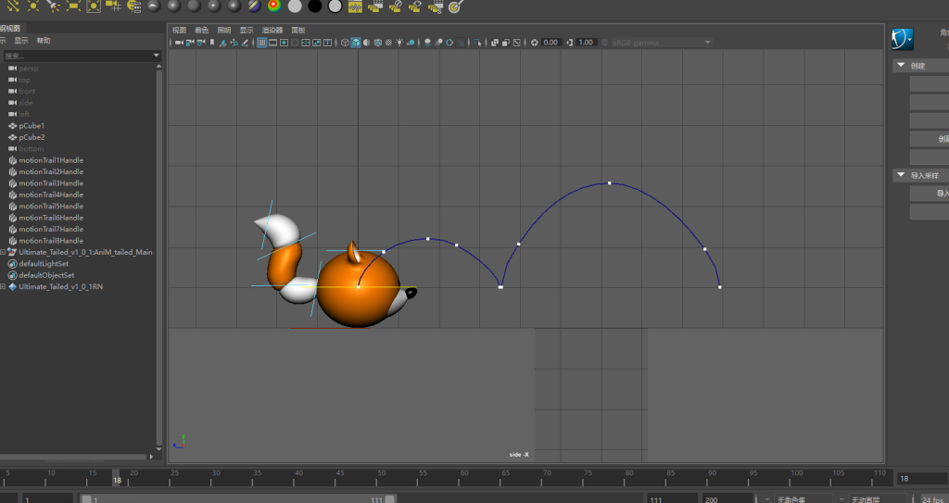This screenshot has height=503, width=949.
Task: Click the pCube1 mesh icon in outliner
Action: tap(12, 126)
